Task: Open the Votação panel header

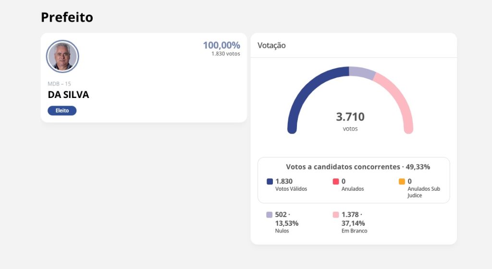Action: [271, 46]
